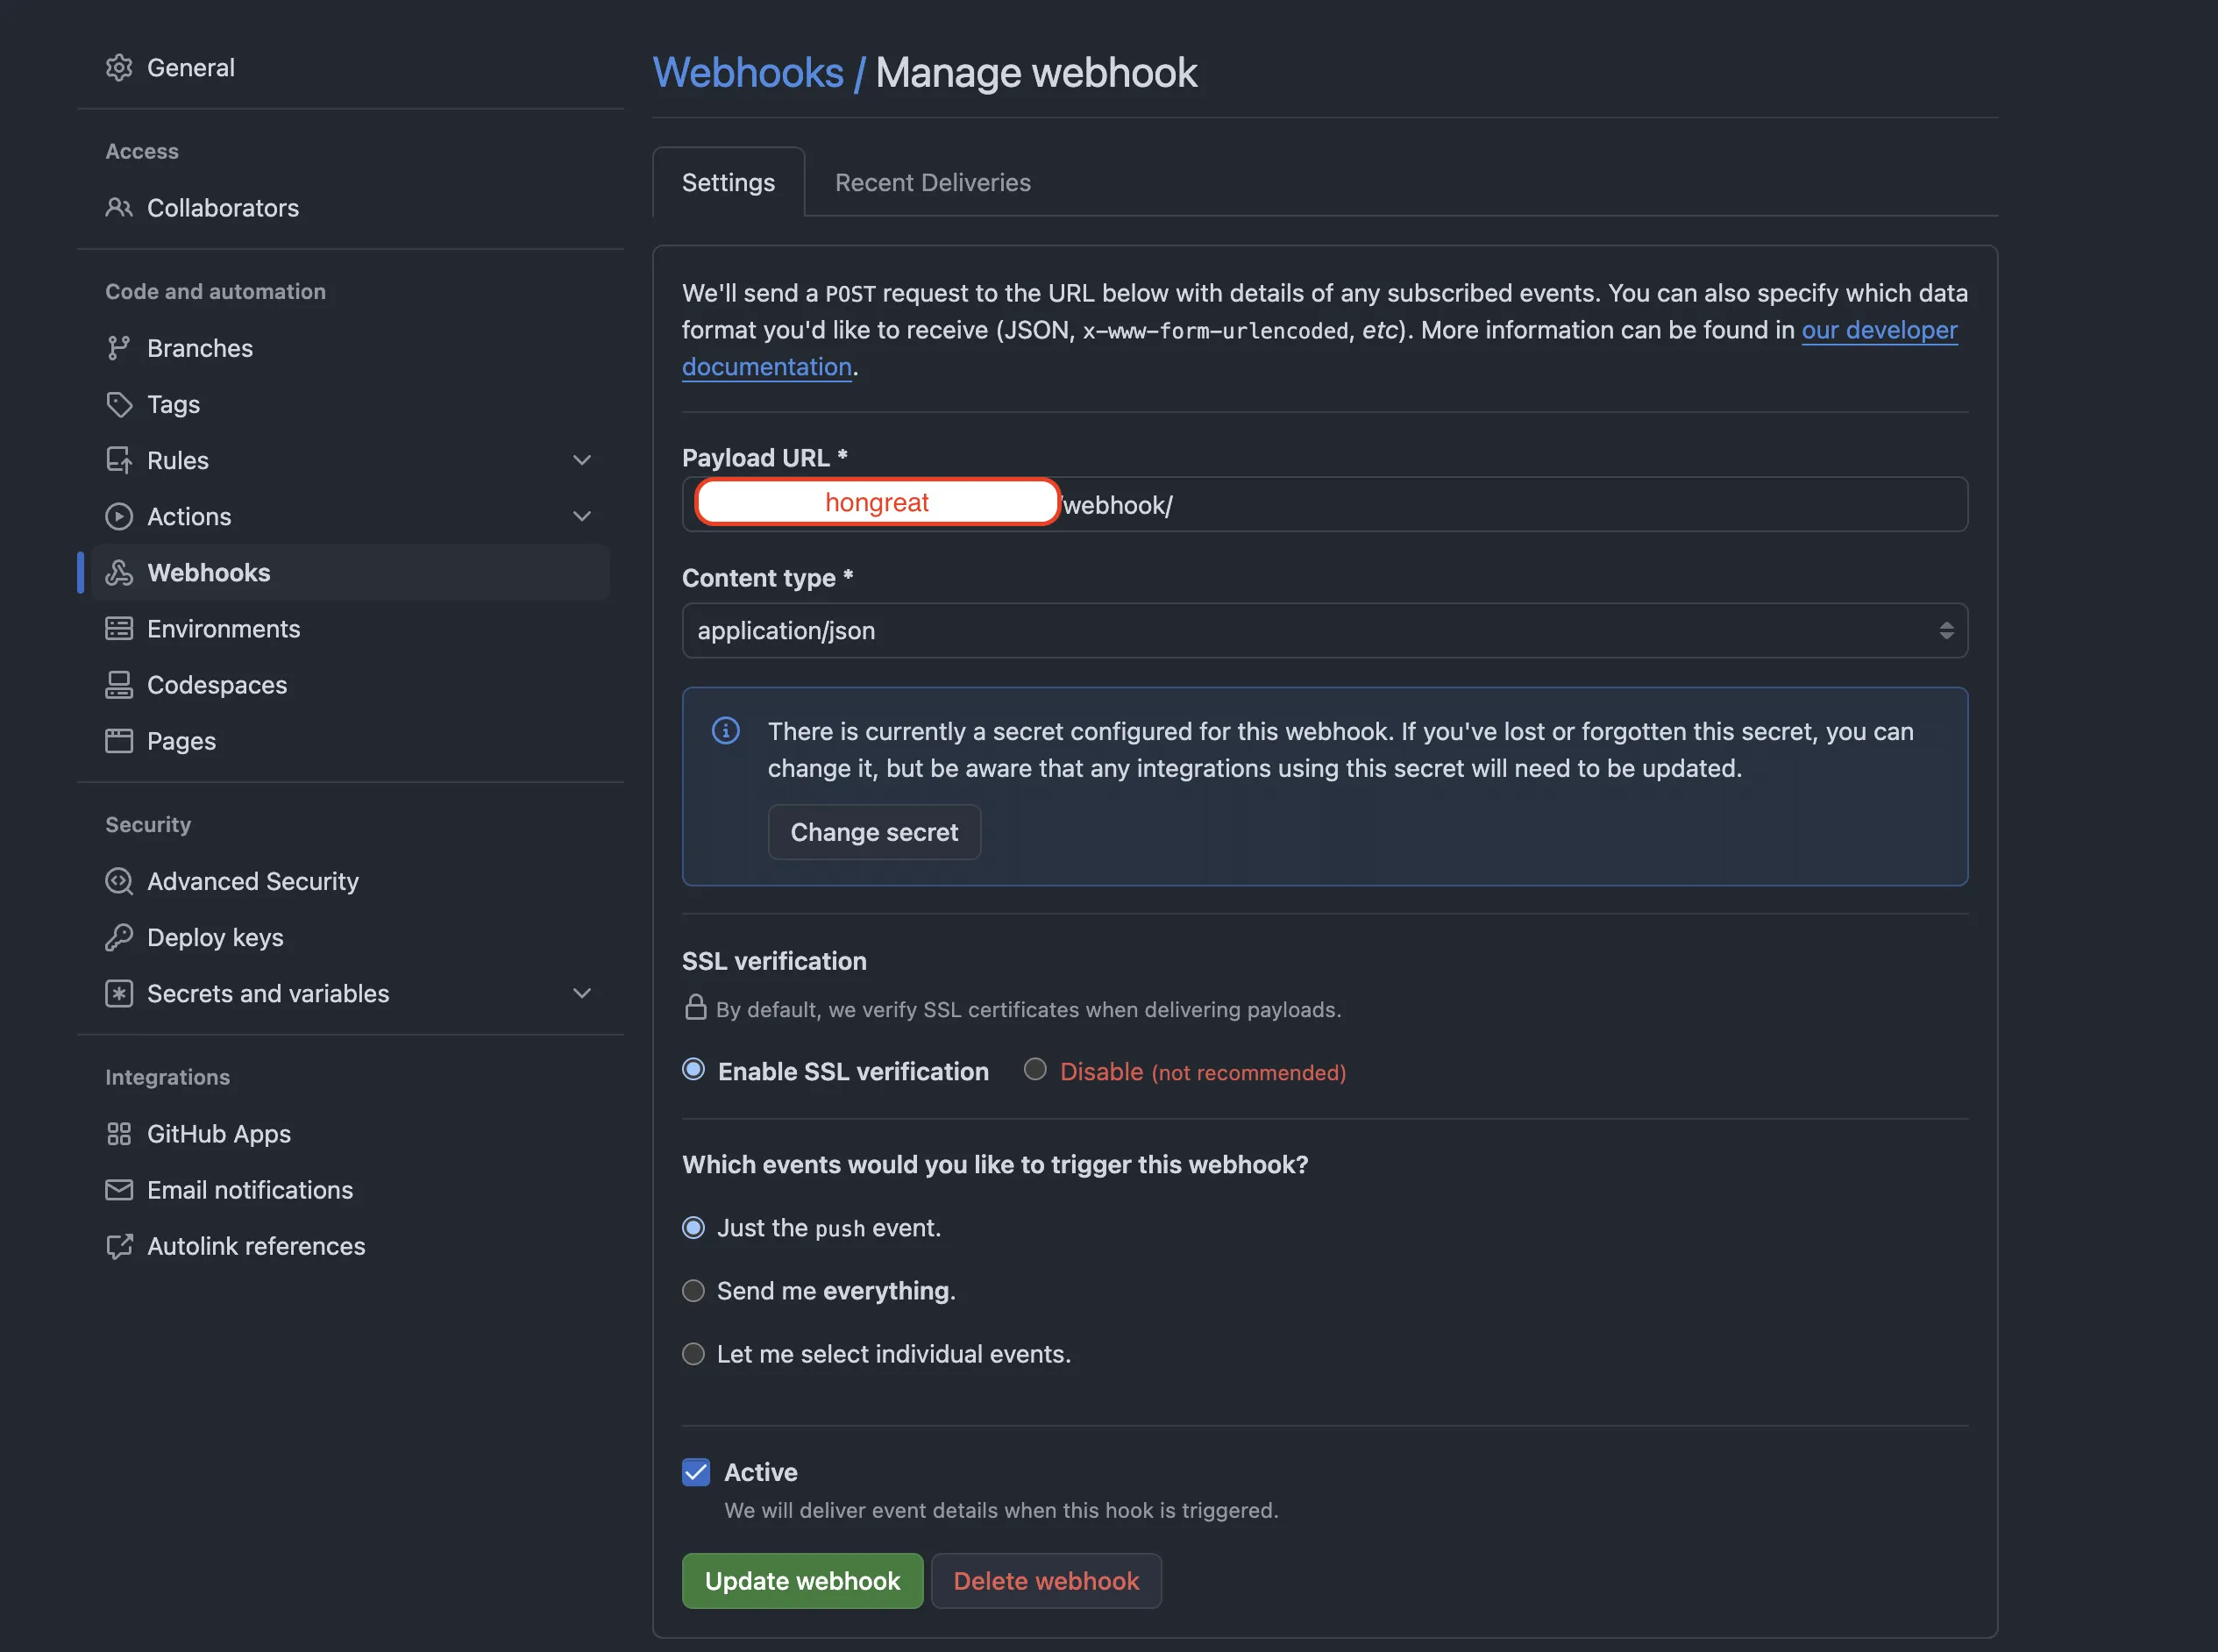Open Pages settings
The width and height of the screenshot is (2218, 1652).
pyautogui.click(x=351, y=740)
